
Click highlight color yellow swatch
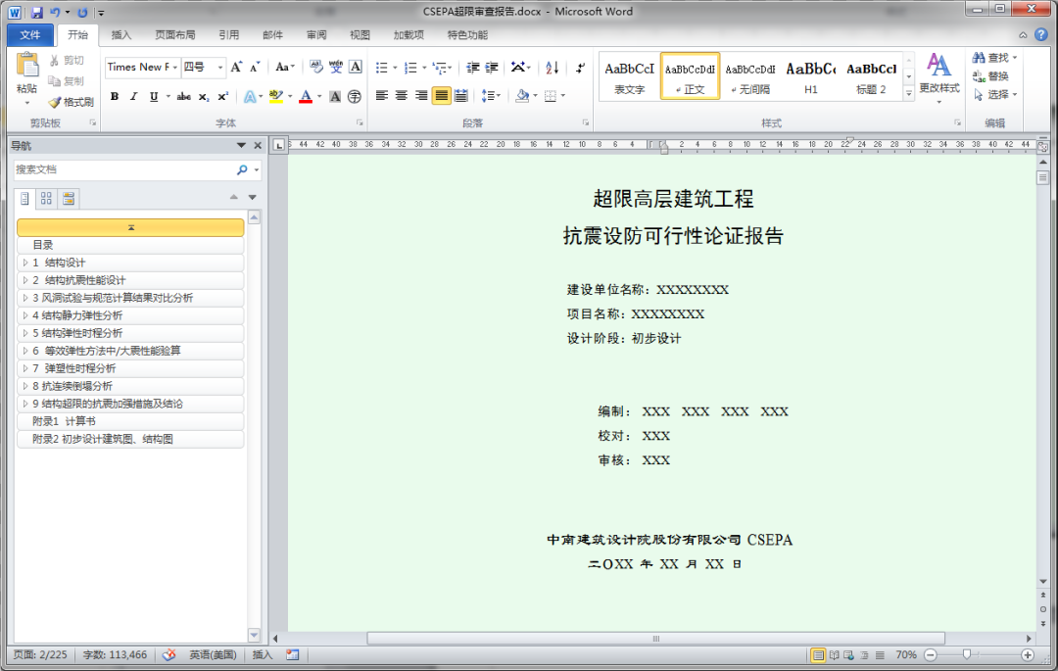(276, 96)
